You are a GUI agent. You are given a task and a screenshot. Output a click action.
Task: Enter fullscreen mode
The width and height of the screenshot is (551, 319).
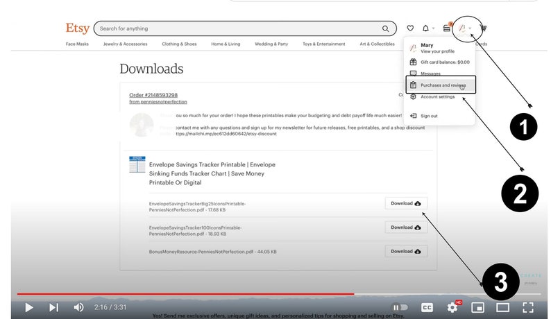click(x=528, y=307)
